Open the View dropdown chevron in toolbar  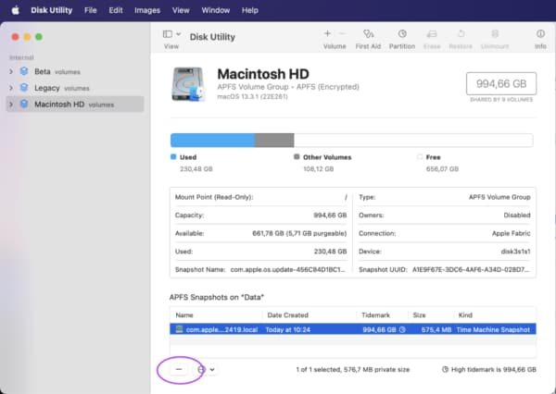[x=178, y=34]
